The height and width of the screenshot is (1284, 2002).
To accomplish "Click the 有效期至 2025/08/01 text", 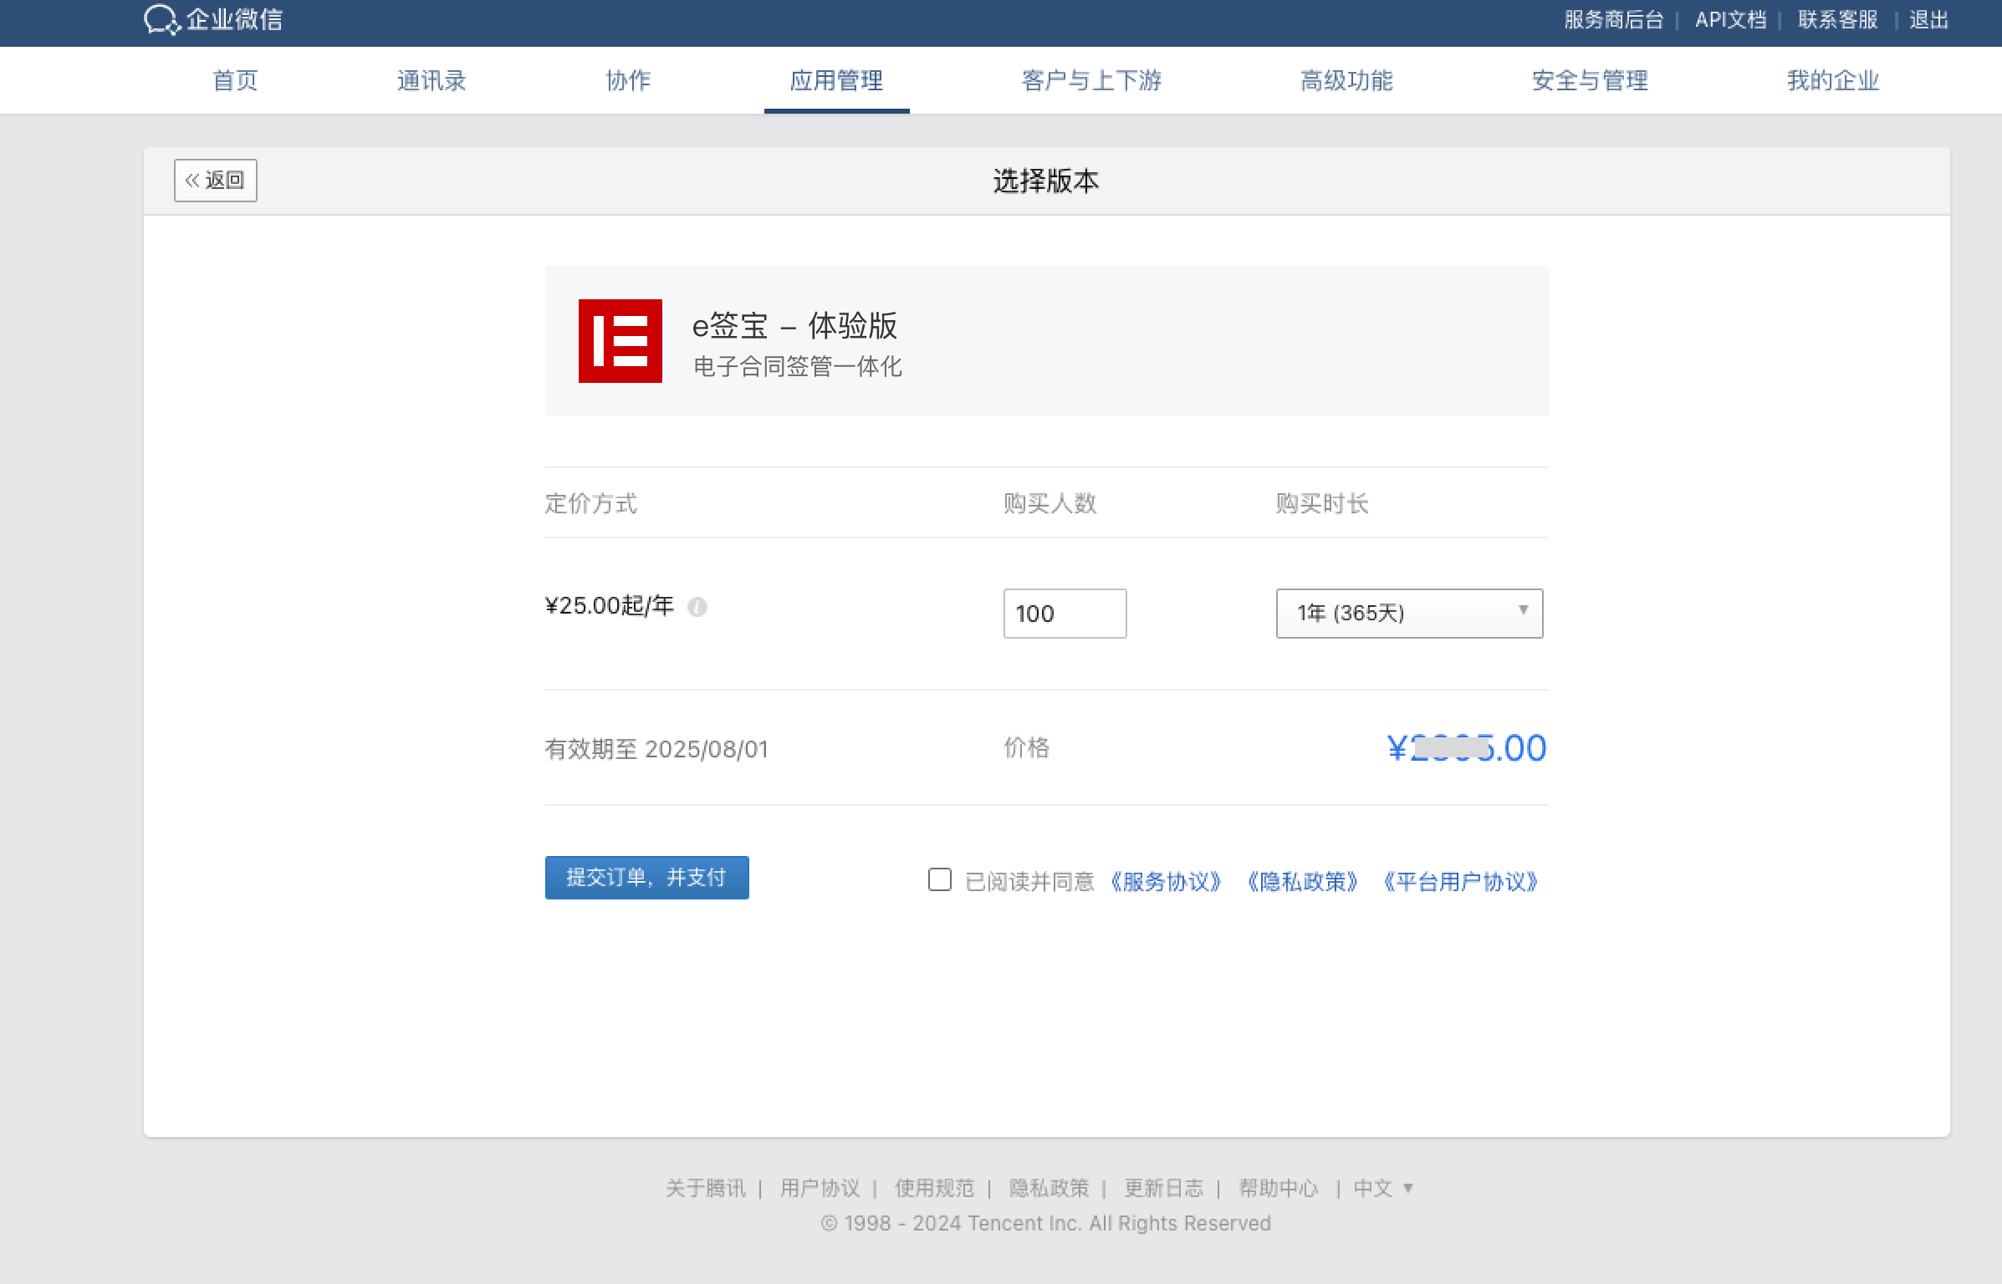I will coord(656,749).
